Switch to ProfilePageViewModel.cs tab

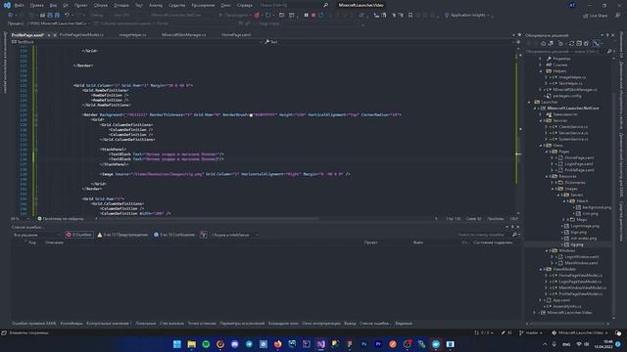coord(81,35)
